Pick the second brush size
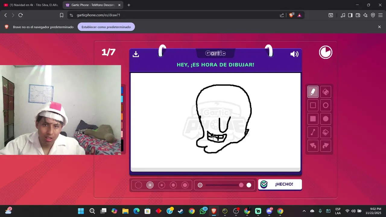The image size is (386, 217). [150, 185]
